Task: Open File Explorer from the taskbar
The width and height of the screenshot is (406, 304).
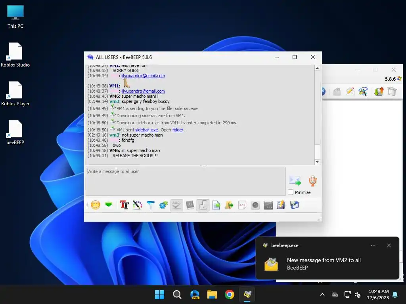Action: coord(212,294)
